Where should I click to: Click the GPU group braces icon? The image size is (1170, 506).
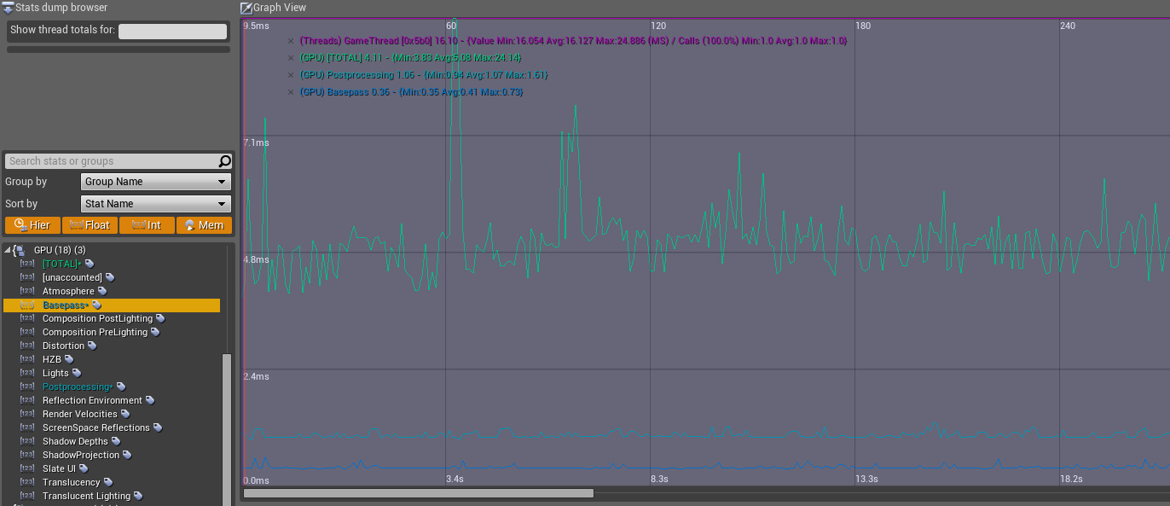pyautogui.click(x=20, y=250)
